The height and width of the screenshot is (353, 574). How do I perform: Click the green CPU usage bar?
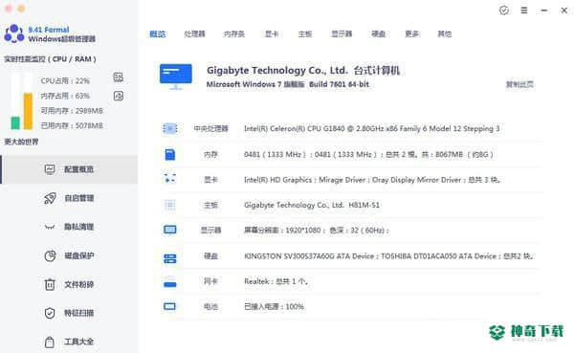coord(15,122)
